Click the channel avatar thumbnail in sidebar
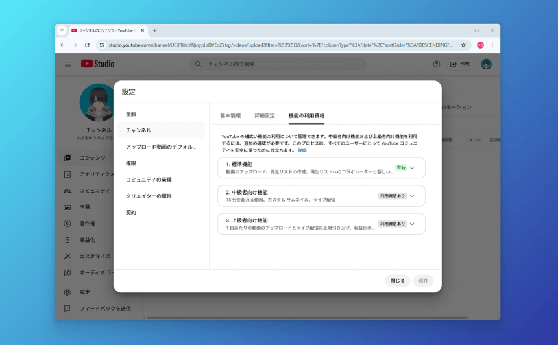Image resolution: width=558 pixels, height=345 pixels. point(97,102)
